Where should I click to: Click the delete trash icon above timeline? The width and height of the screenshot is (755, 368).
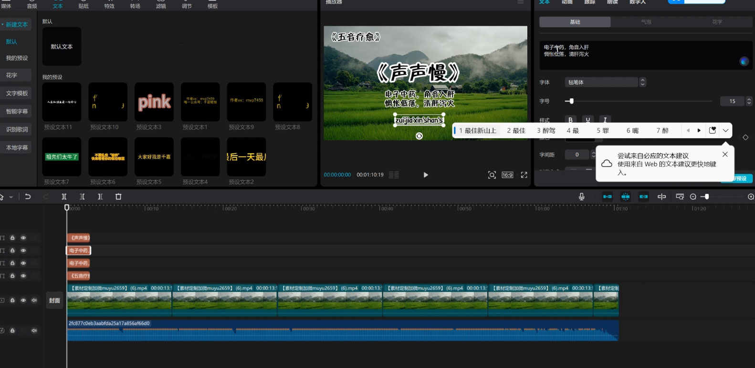118,196
